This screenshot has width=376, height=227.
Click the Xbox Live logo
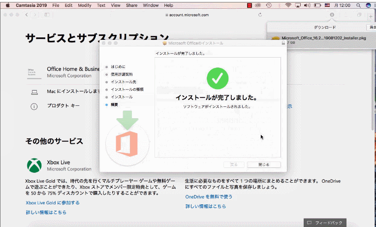click(34, 165)
